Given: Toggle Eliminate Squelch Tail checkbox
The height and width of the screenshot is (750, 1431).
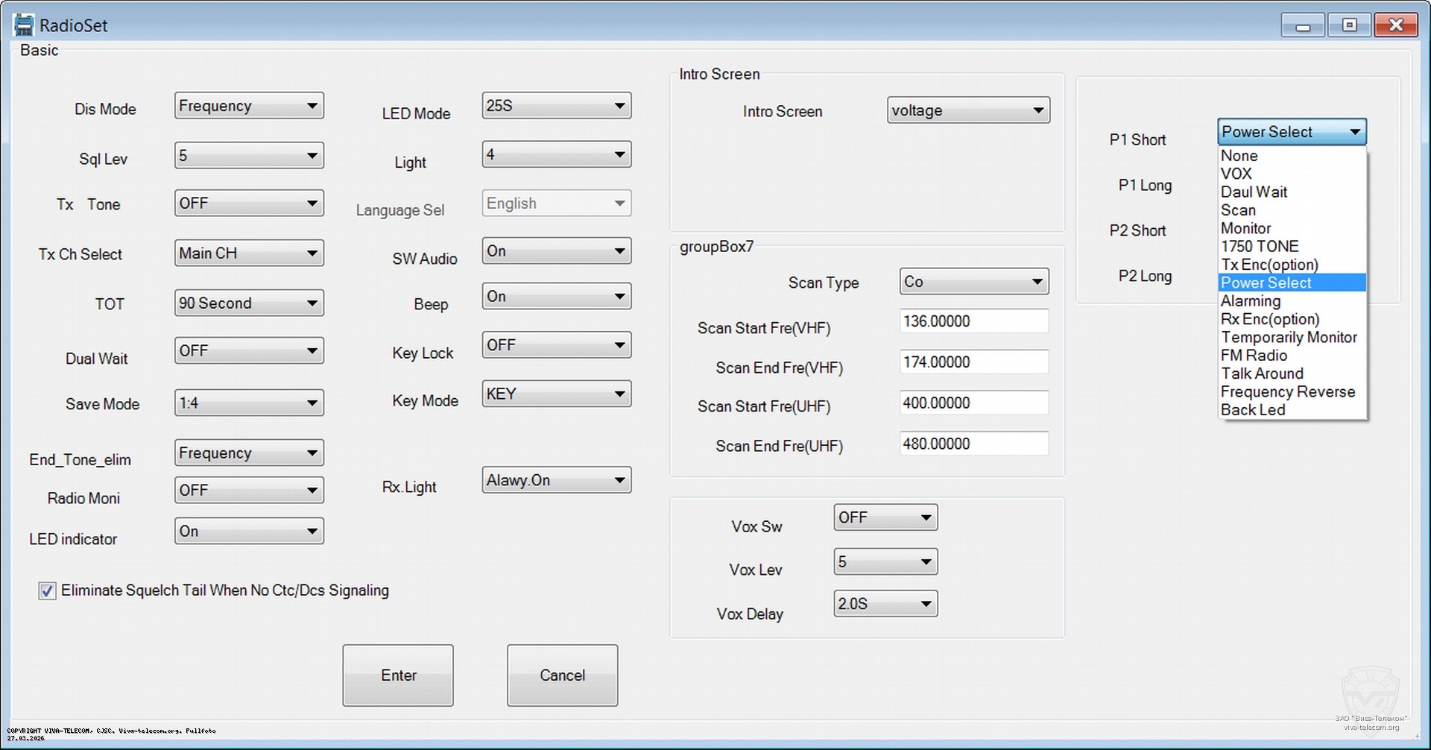Looking at the screenshot, I should [47, 591].
